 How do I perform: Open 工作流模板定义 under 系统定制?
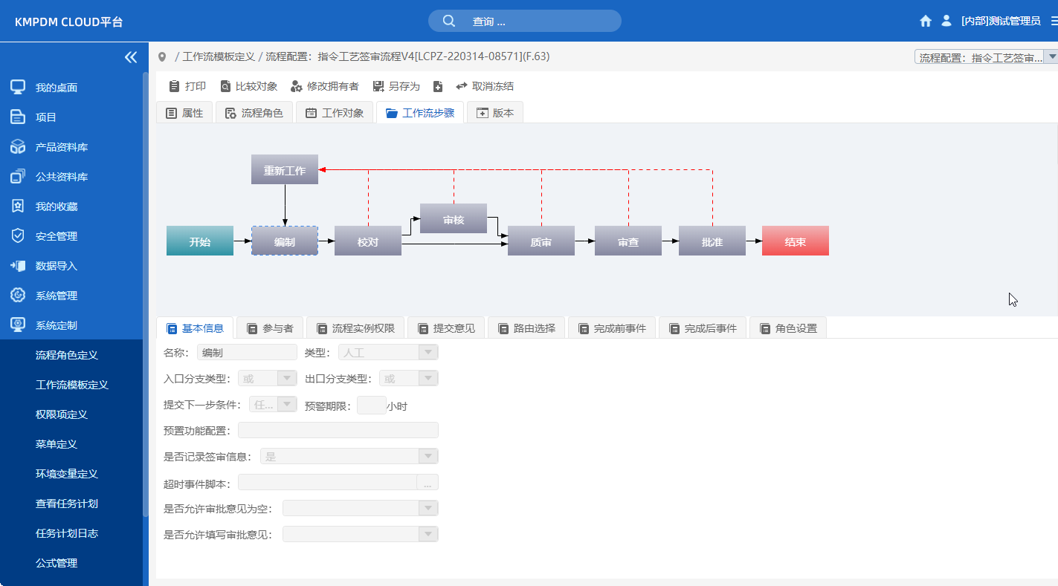[71, 385]
